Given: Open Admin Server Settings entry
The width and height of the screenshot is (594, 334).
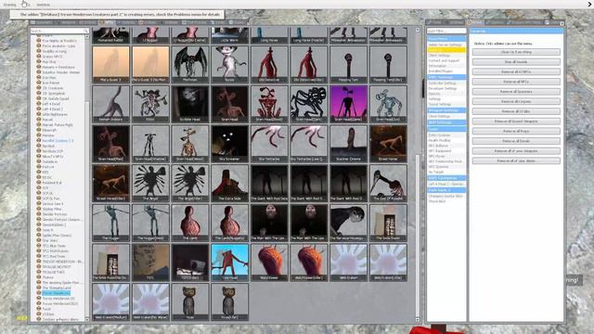Looking at the screenshot, I should click(445, 45).
